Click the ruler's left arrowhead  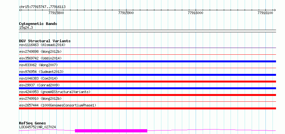20,10
